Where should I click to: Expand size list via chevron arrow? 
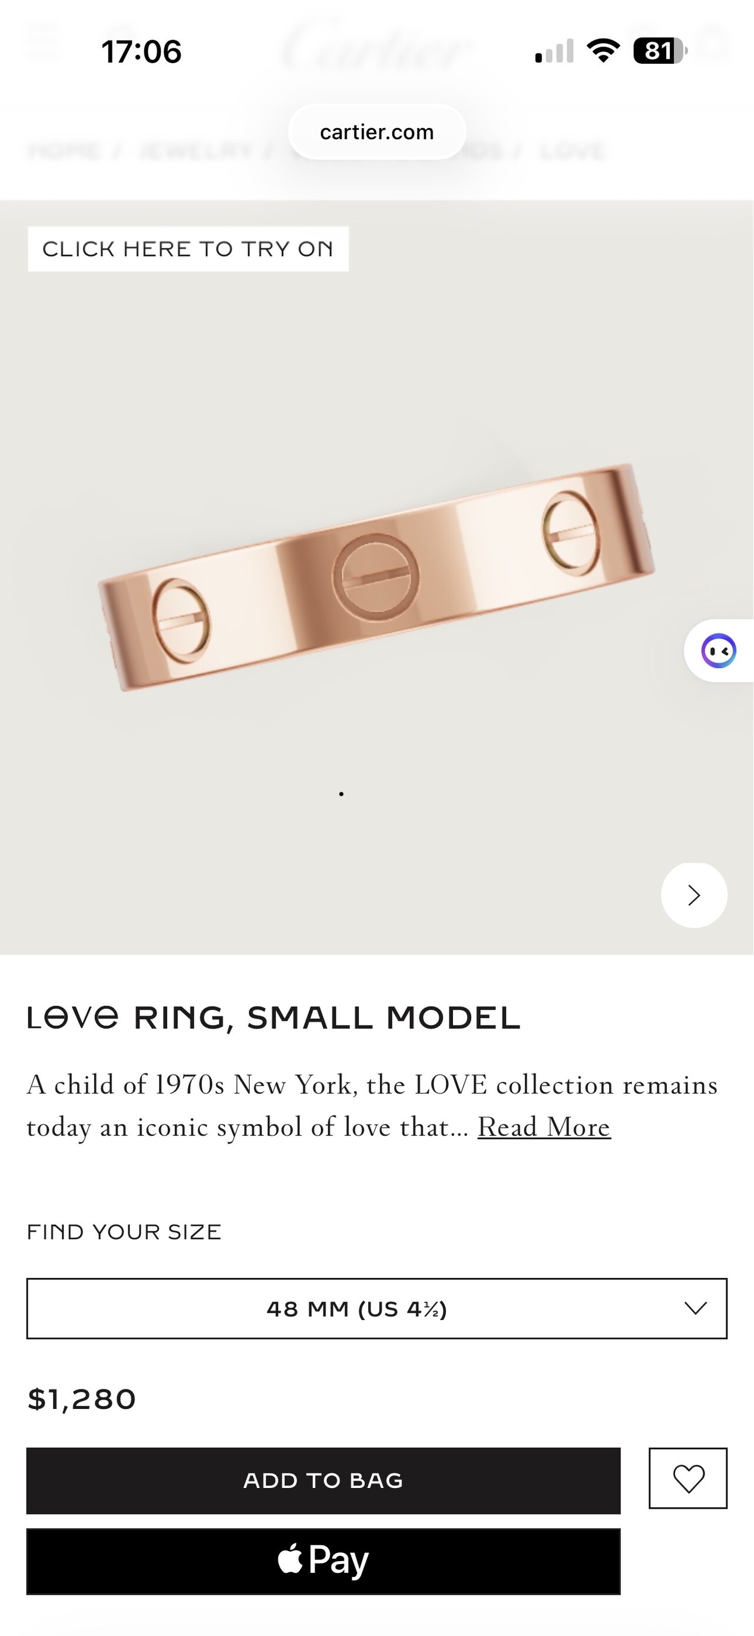(x=696, y=1308)
